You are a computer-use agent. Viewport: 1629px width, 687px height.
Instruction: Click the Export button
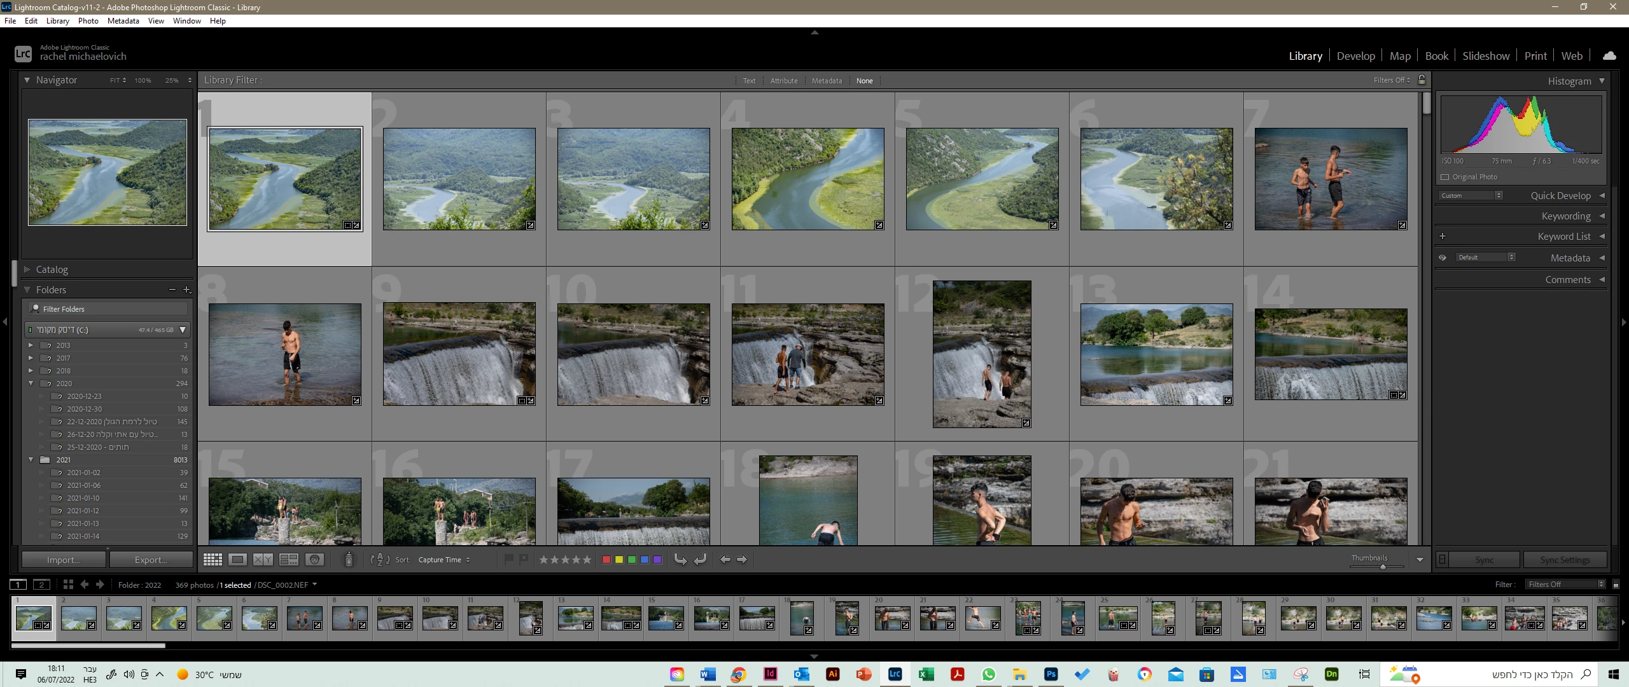click(151, 560)
